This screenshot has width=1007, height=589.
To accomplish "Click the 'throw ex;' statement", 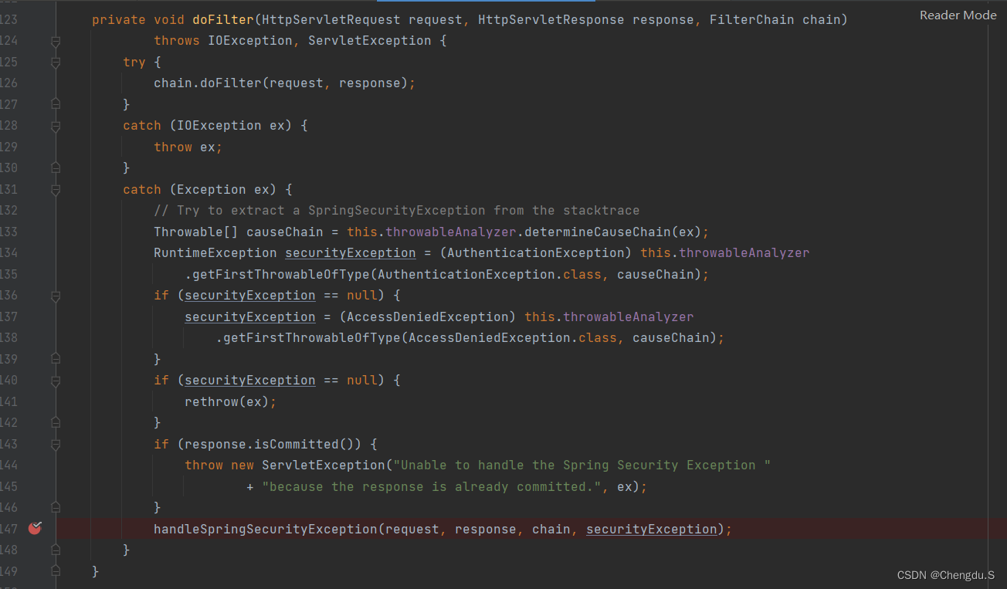I will coord(188,147).
